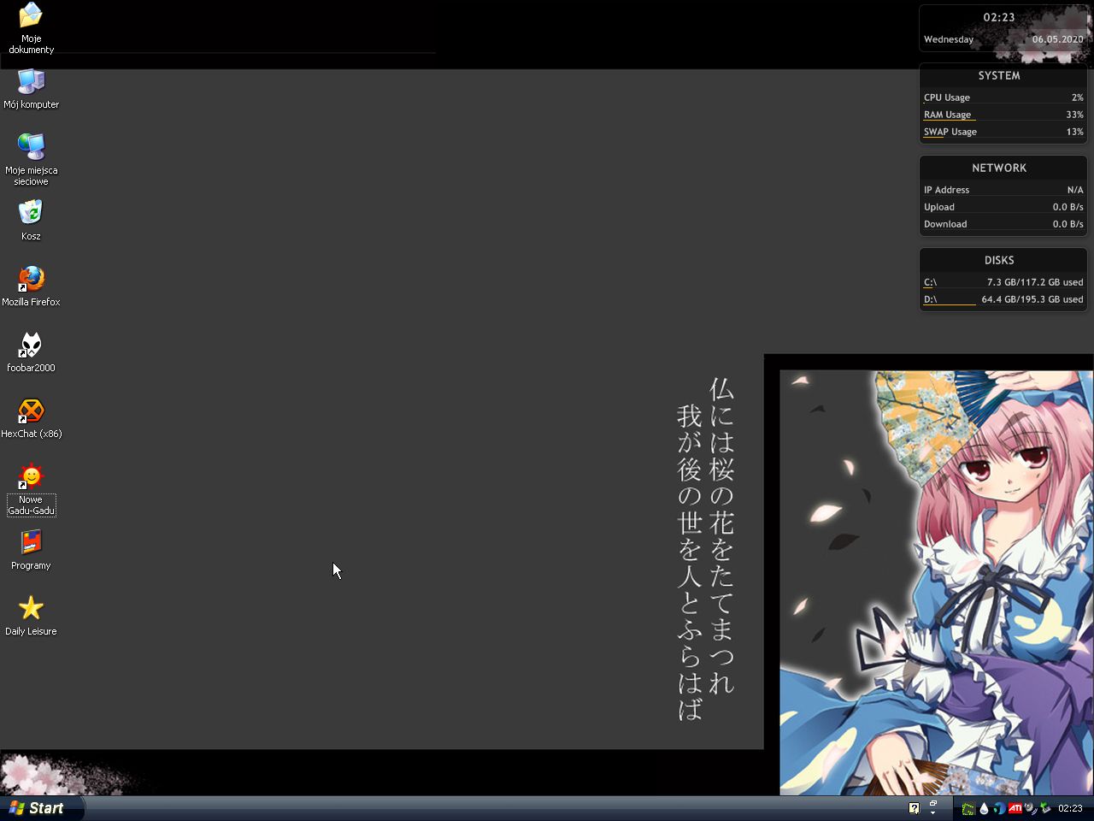The image size is (1094, 821).
Task: Select the Moje miejsca sieciowe icon
Action: (31, 160)
